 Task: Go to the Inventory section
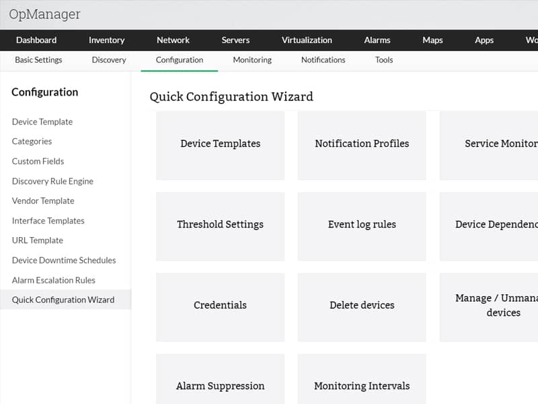coord(106,40)
